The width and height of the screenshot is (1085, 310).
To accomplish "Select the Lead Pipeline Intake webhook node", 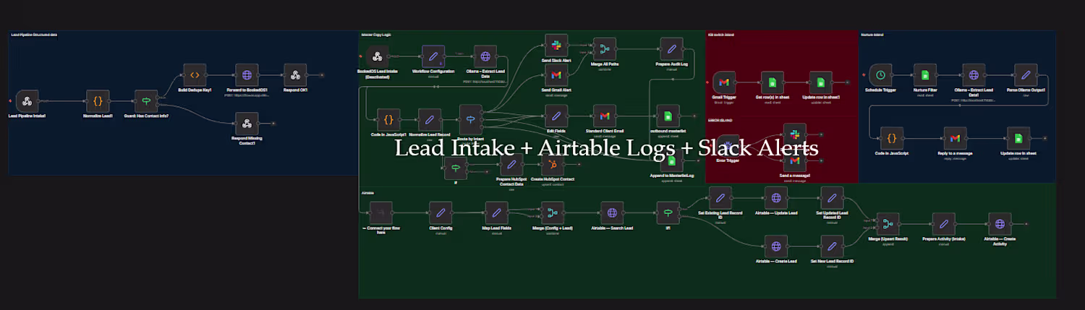I will [x=27, y=101].
